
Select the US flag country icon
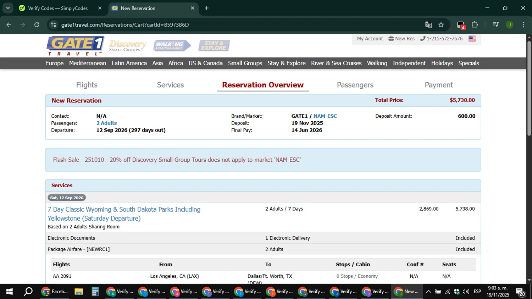[472, 39]
